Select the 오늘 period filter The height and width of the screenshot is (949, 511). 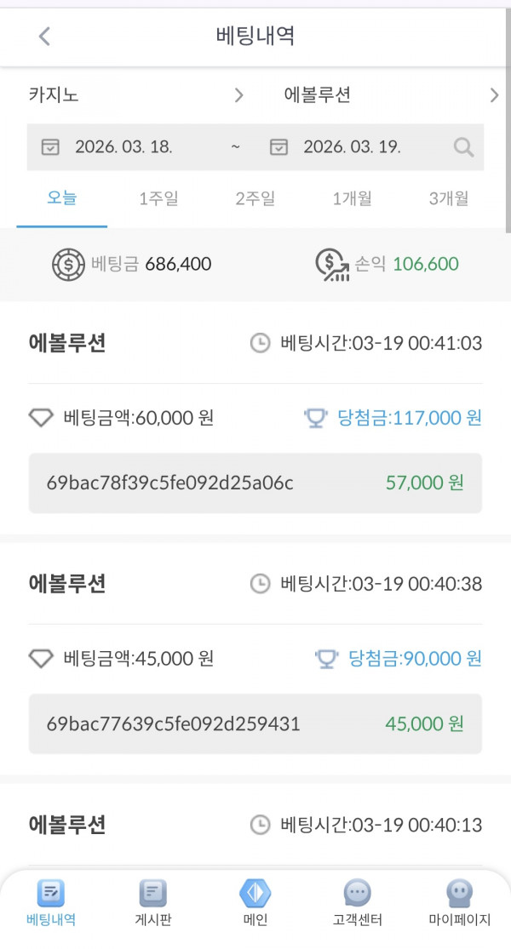pyautogui.click(x=61, y=196)
